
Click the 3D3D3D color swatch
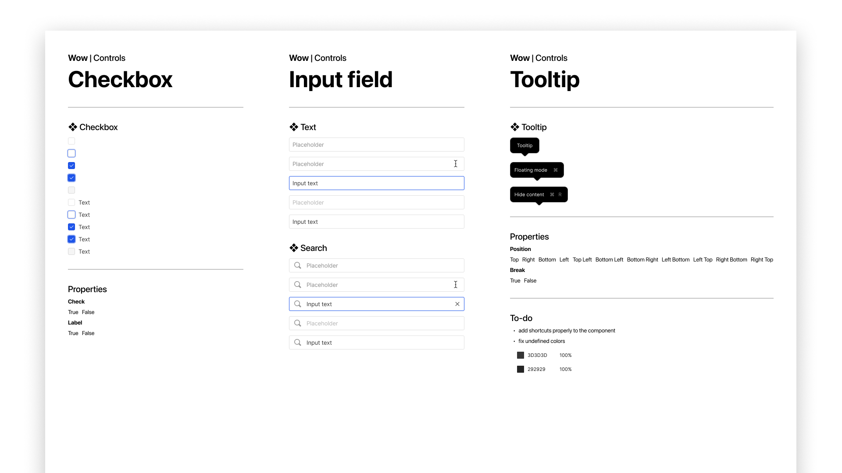click(521, 355)
